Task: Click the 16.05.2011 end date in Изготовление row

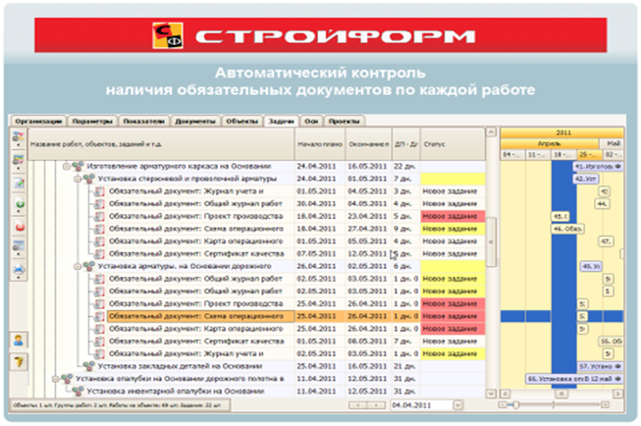Action: tap(368, 167)
